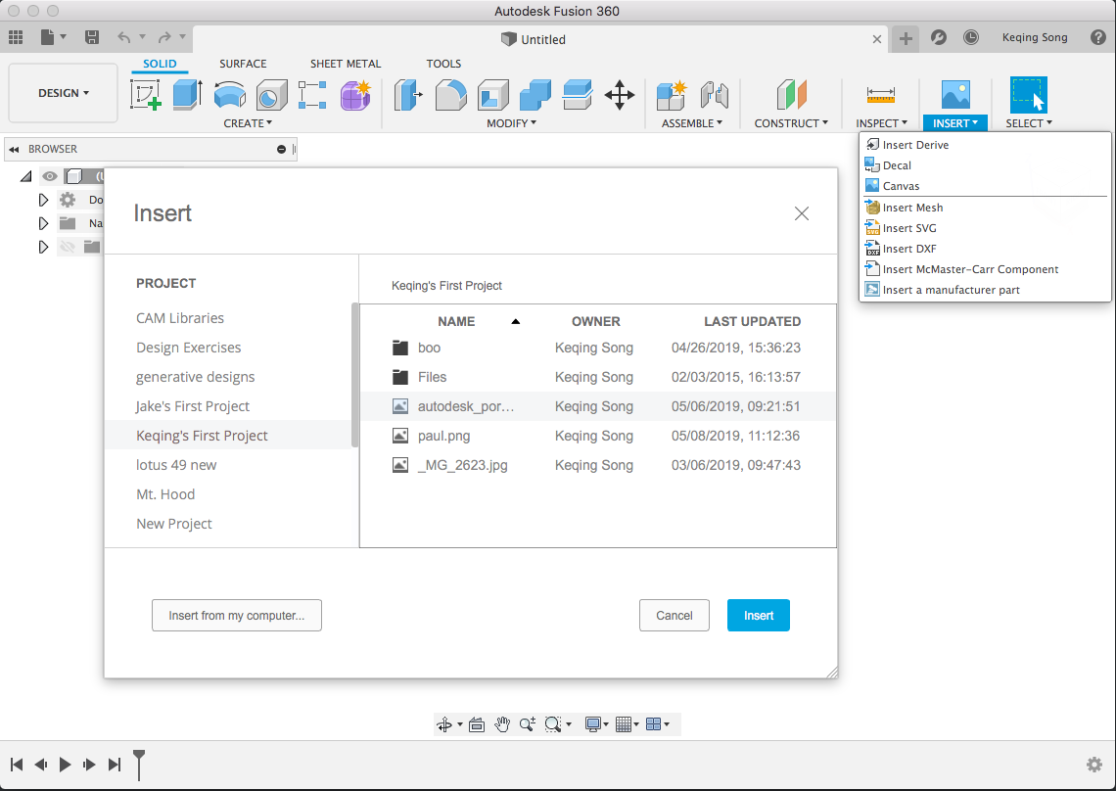Select the New Component tool
The width and height of the screenshot is (1116, 791).
point(672,95)
